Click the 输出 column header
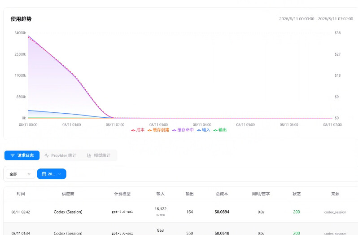This screenshot has width=358, height=235. pyautogui.click(x=189, y=194)
